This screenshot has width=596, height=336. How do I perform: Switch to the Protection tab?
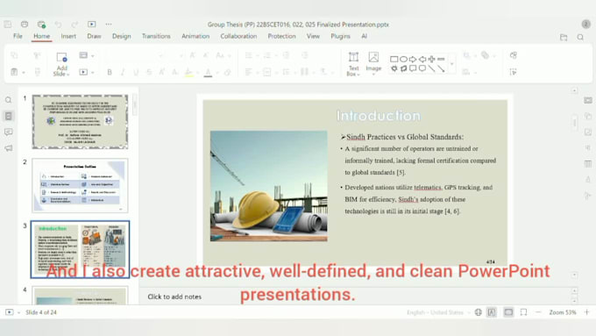(281, 36)
